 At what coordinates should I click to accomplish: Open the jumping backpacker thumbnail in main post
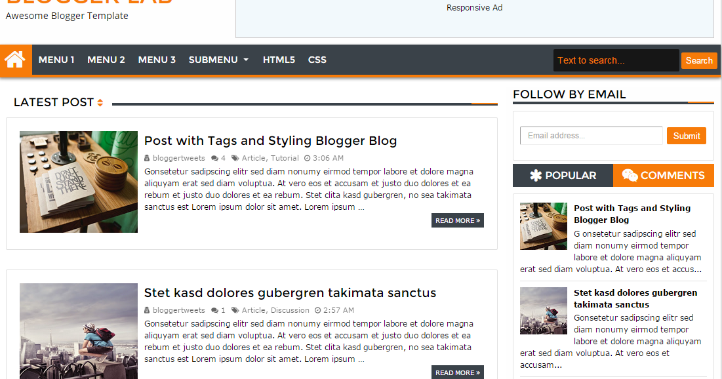click(79, 331)
